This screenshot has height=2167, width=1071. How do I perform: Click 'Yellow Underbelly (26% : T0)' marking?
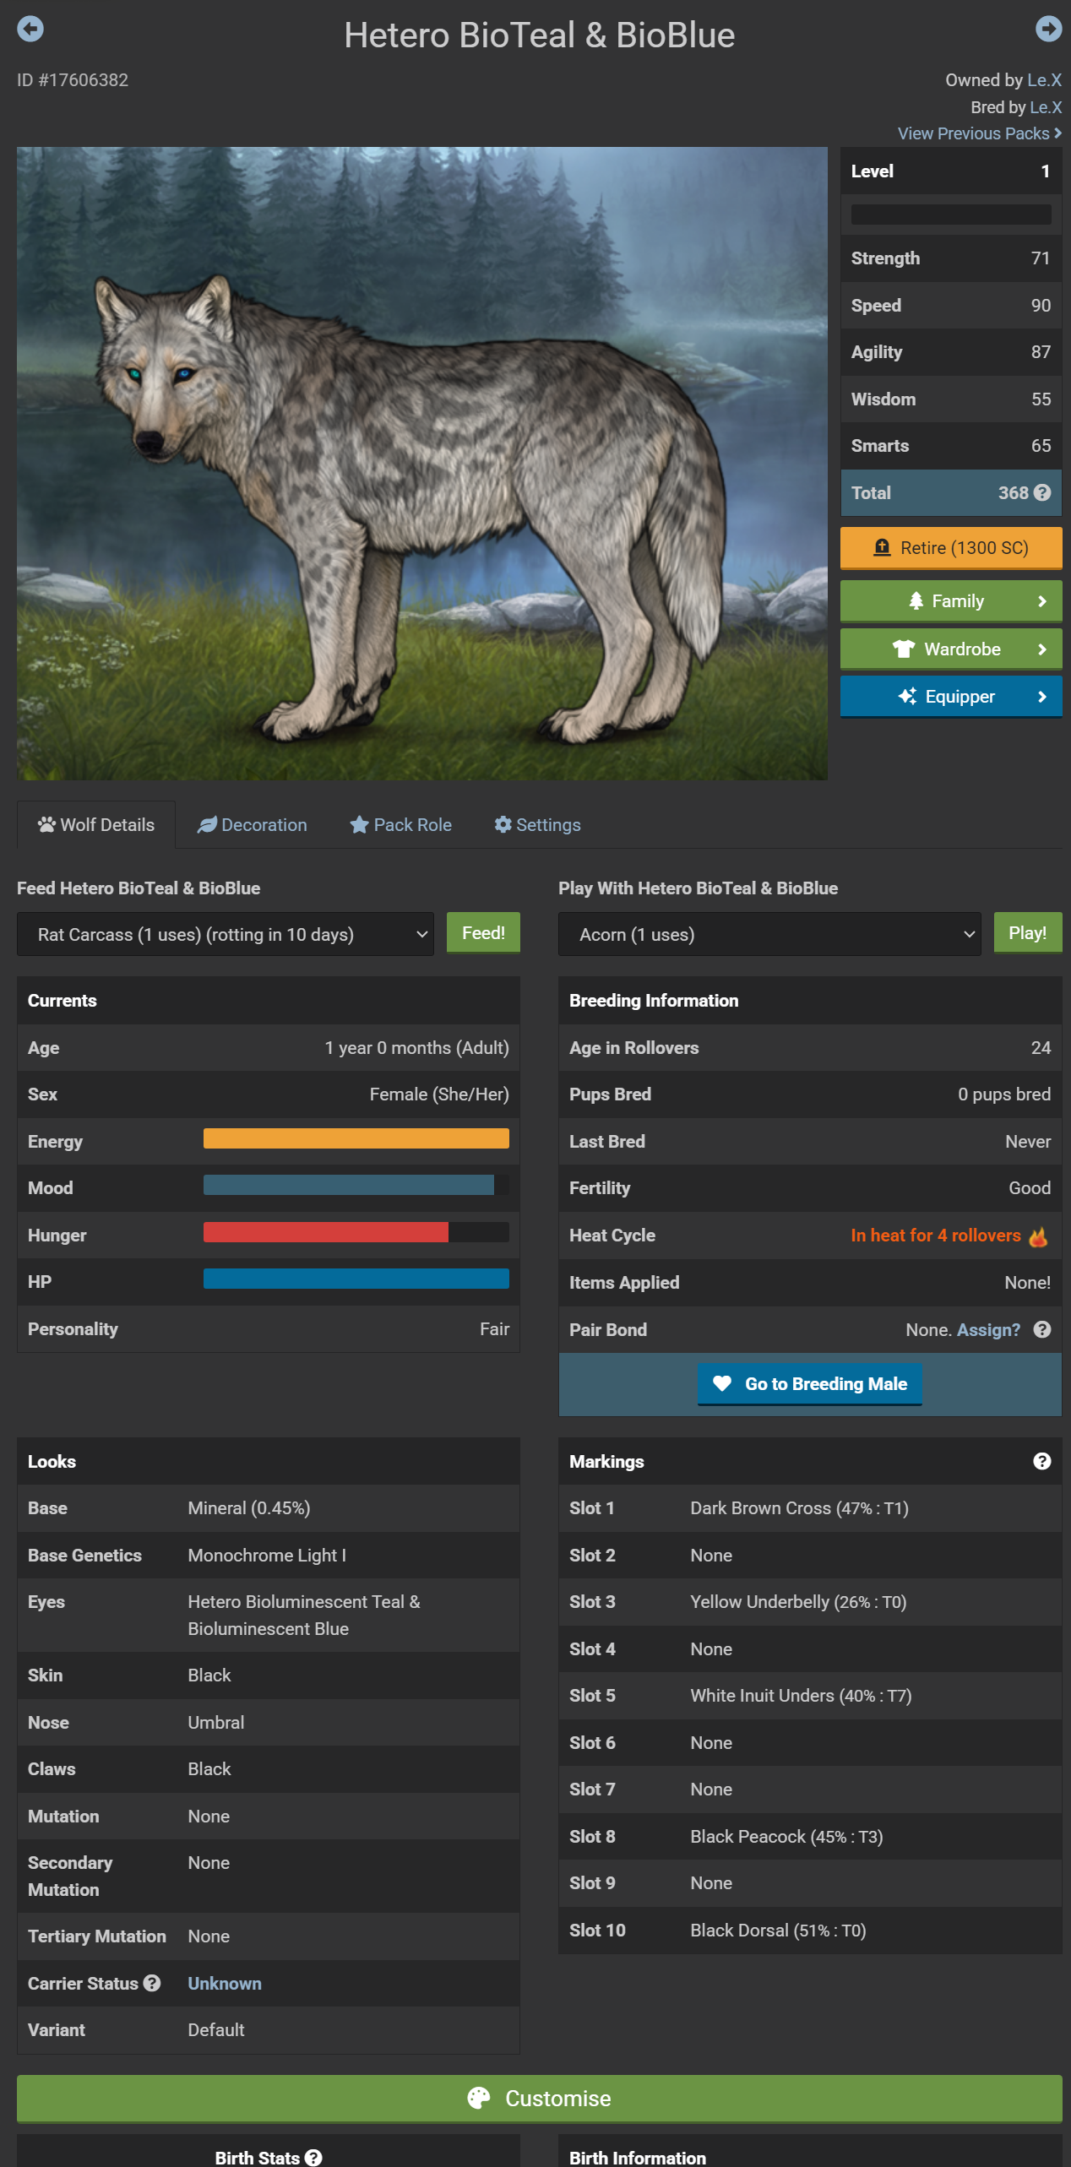coord(798,1602)
